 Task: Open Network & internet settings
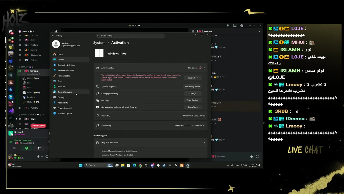coord(70,70)
